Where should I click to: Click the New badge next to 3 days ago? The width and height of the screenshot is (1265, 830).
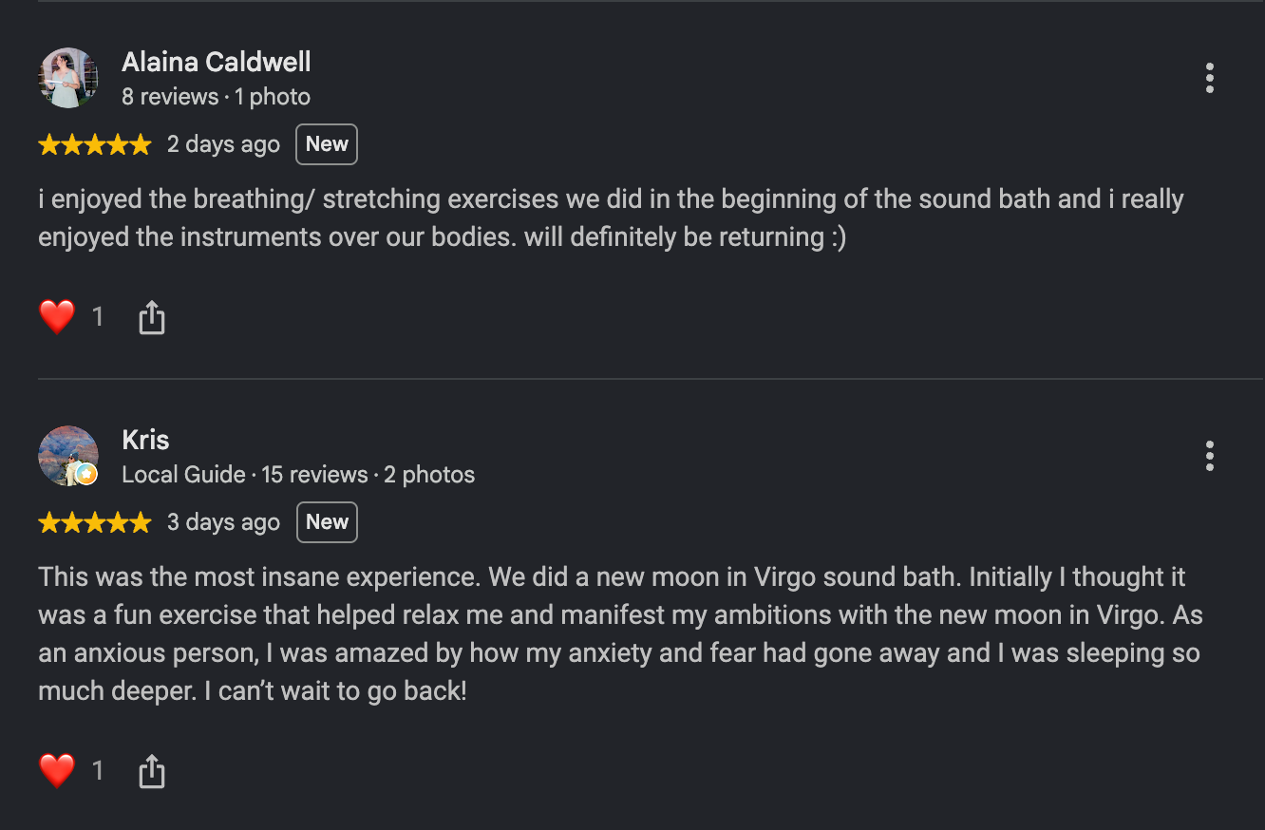pos(327,522)
